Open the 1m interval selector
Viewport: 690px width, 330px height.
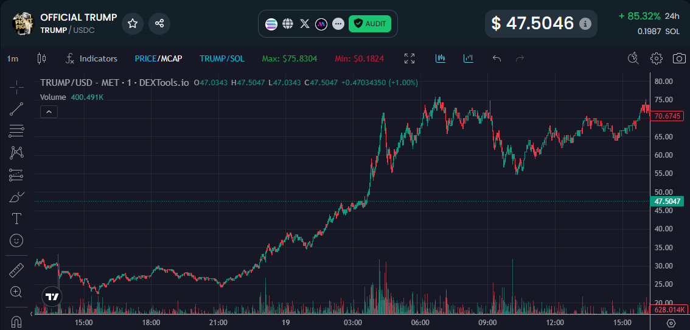pos(13,58)
